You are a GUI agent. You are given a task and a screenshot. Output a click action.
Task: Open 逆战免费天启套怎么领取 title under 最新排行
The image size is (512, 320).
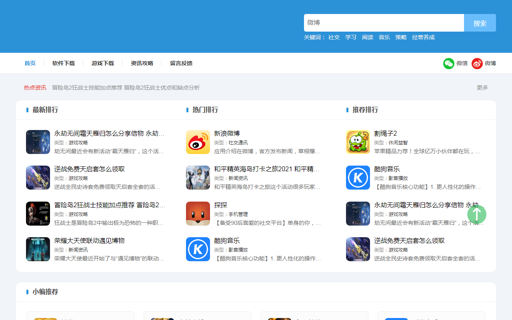tap(90, 169)
